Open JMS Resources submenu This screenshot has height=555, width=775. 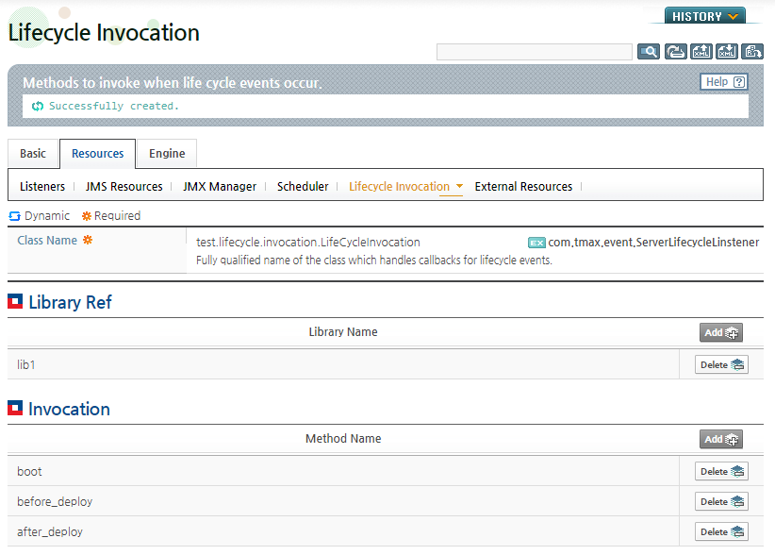pyautogui.click(x=124, y=187)
